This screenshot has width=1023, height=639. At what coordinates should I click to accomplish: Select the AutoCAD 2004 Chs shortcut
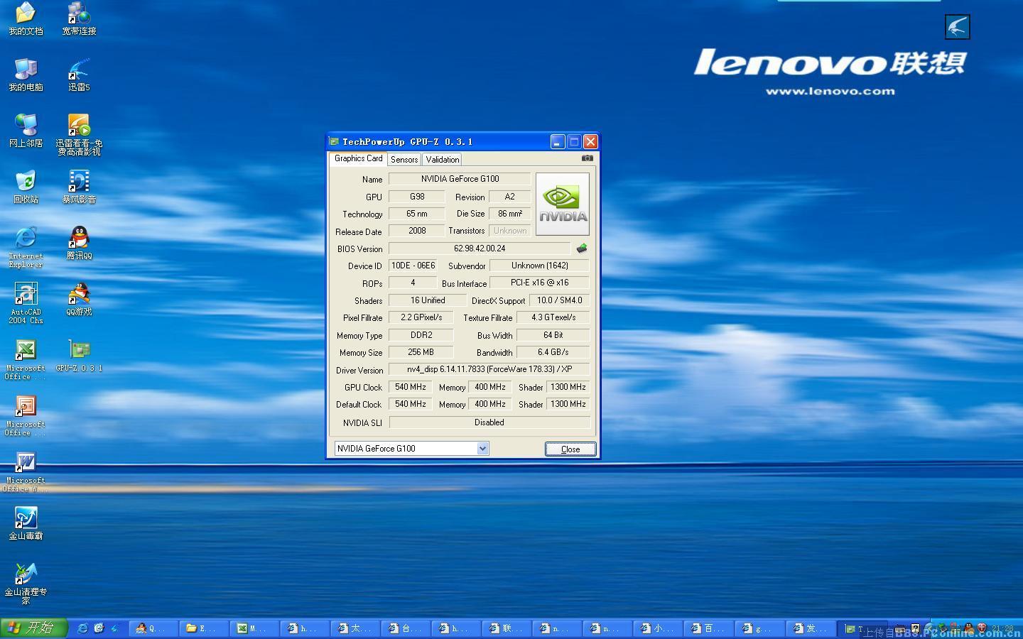click(x=26, y=303)
